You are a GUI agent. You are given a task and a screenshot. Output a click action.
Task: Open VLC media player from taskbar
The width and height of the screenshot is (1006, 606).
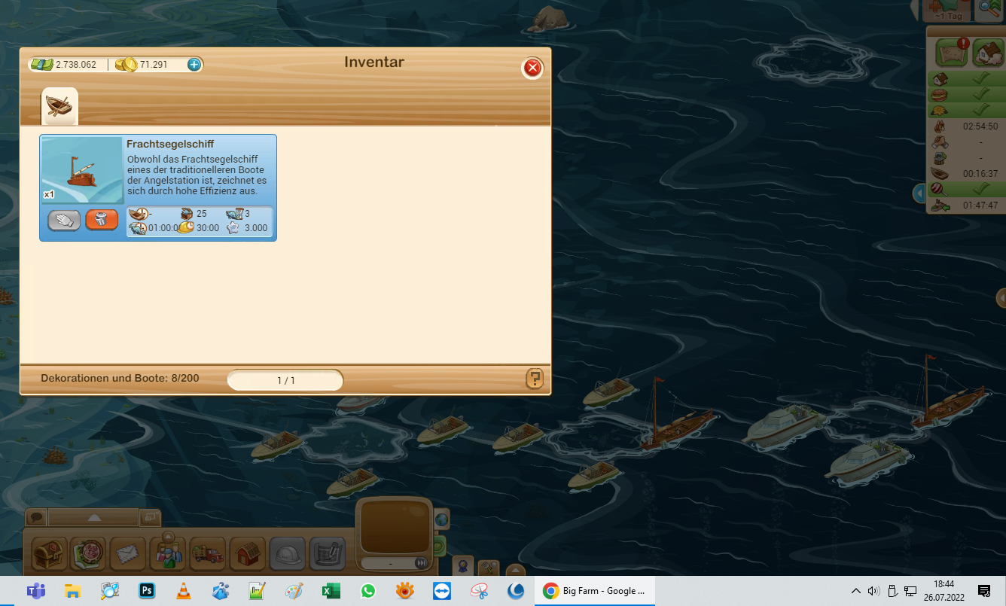(x=184, y=591)
